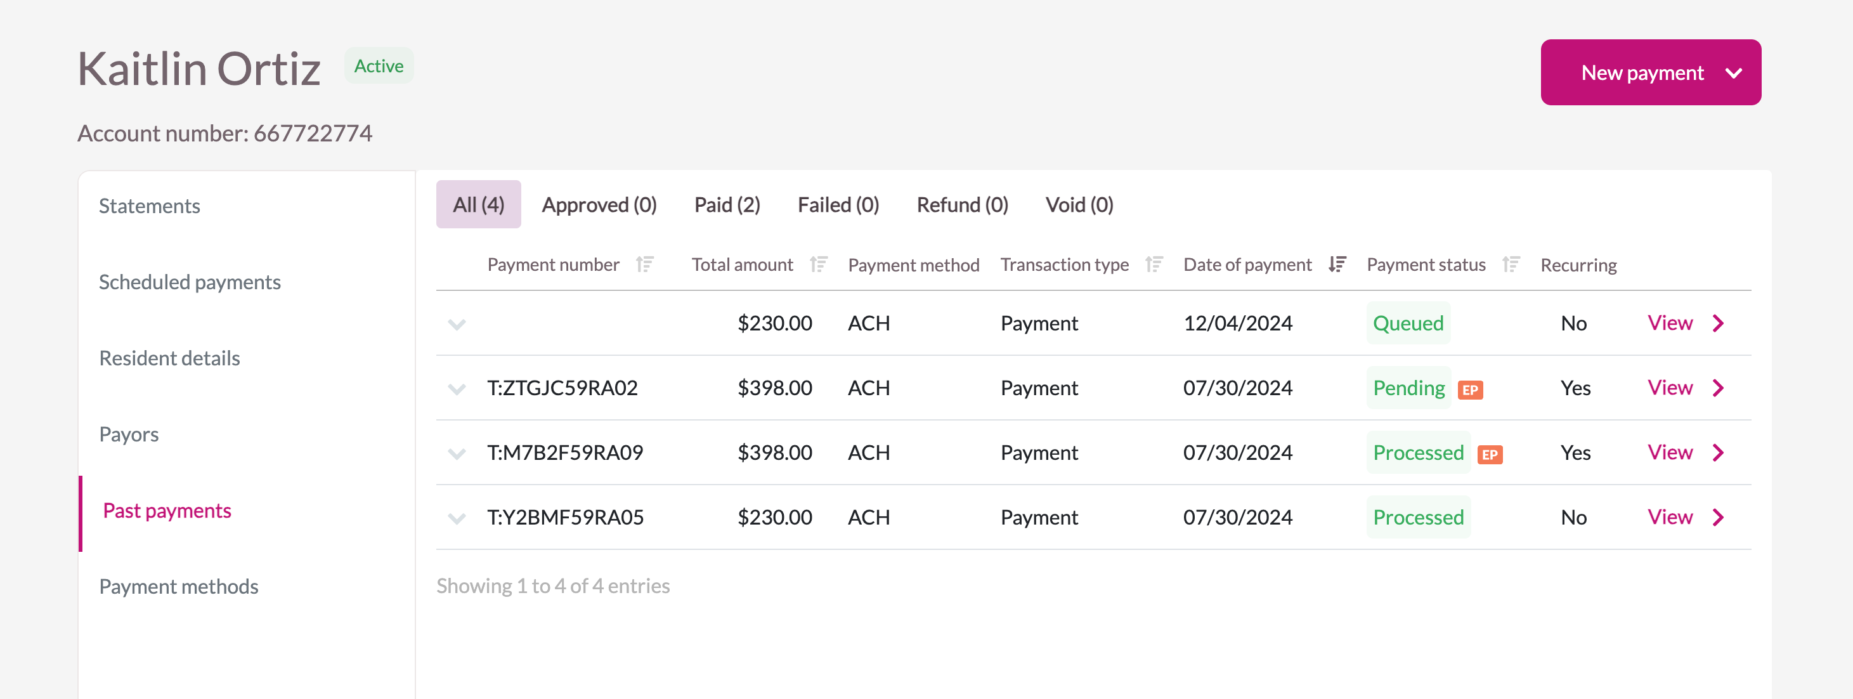
Task: View payment T:Y2BMF59RA05
Action: pos(1670,517)
